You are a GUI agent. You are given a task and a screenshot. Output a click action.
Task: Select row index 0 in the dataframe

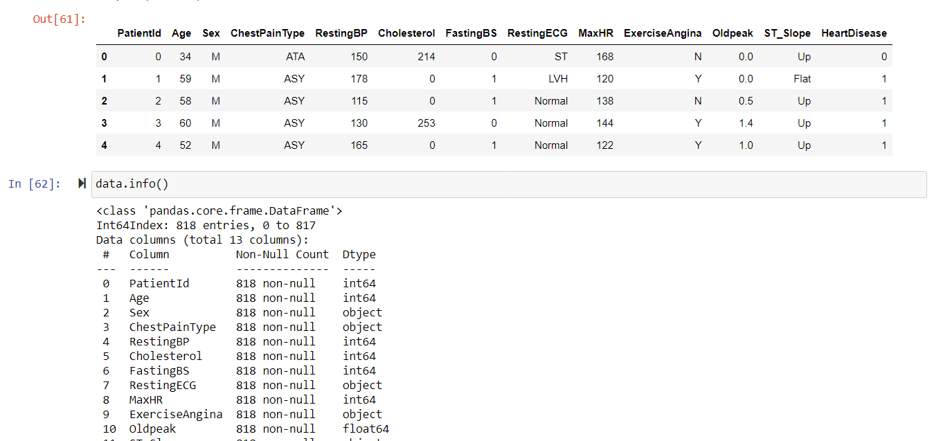104,56
